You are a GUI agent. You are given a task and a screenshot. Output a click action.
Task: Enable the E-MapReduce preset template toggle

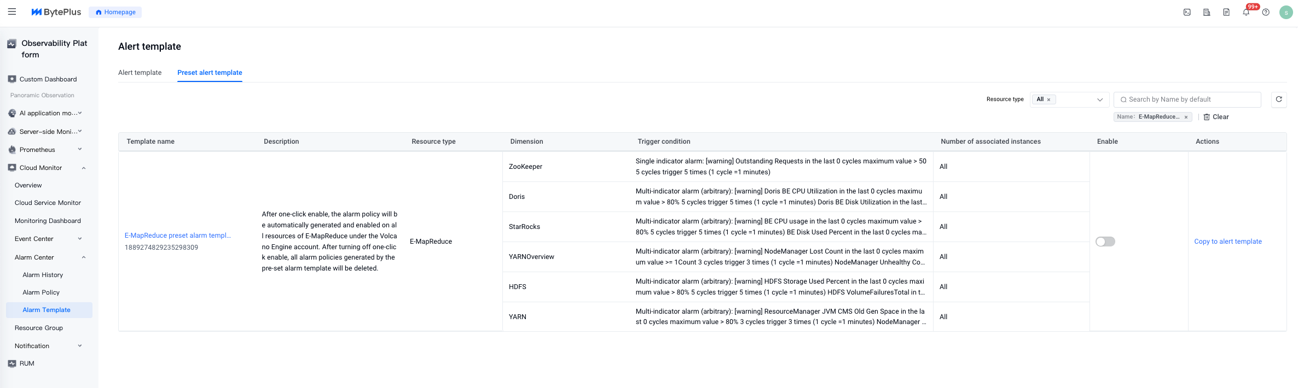(x=1105, y=242)
